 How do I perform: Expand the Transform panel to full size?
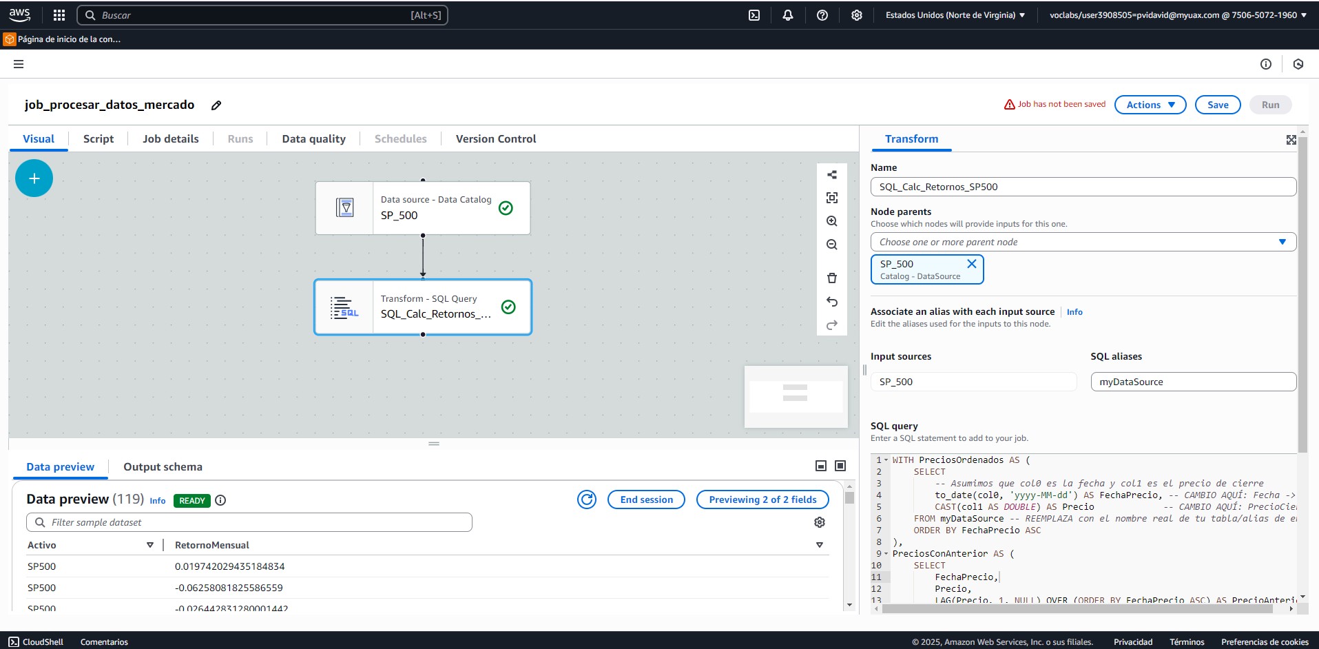1291,140
